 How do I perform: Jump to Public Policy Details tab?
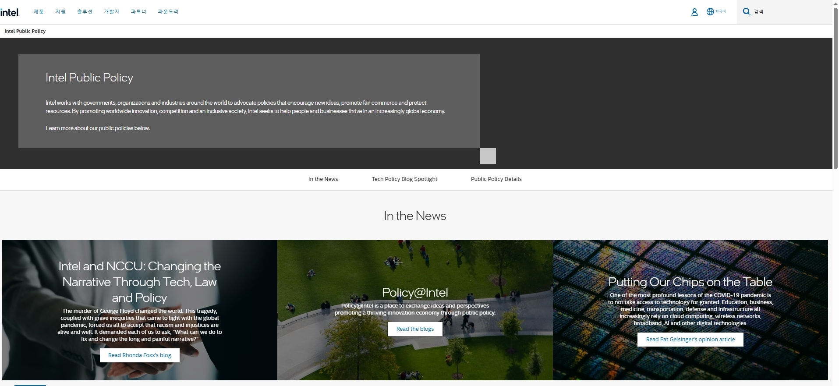pyautogui.click(x=496, y=179)
